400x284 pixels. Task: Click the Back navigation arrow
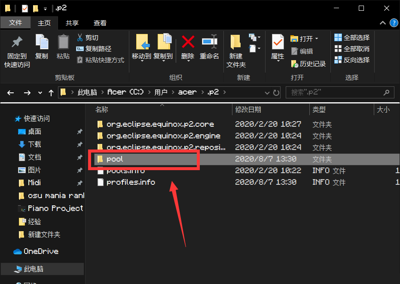tap(10, 93)
